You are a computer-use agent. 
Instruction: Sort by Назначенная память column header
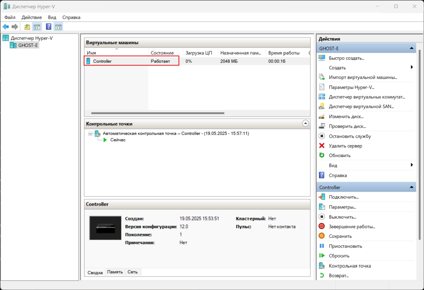(242, 53)
